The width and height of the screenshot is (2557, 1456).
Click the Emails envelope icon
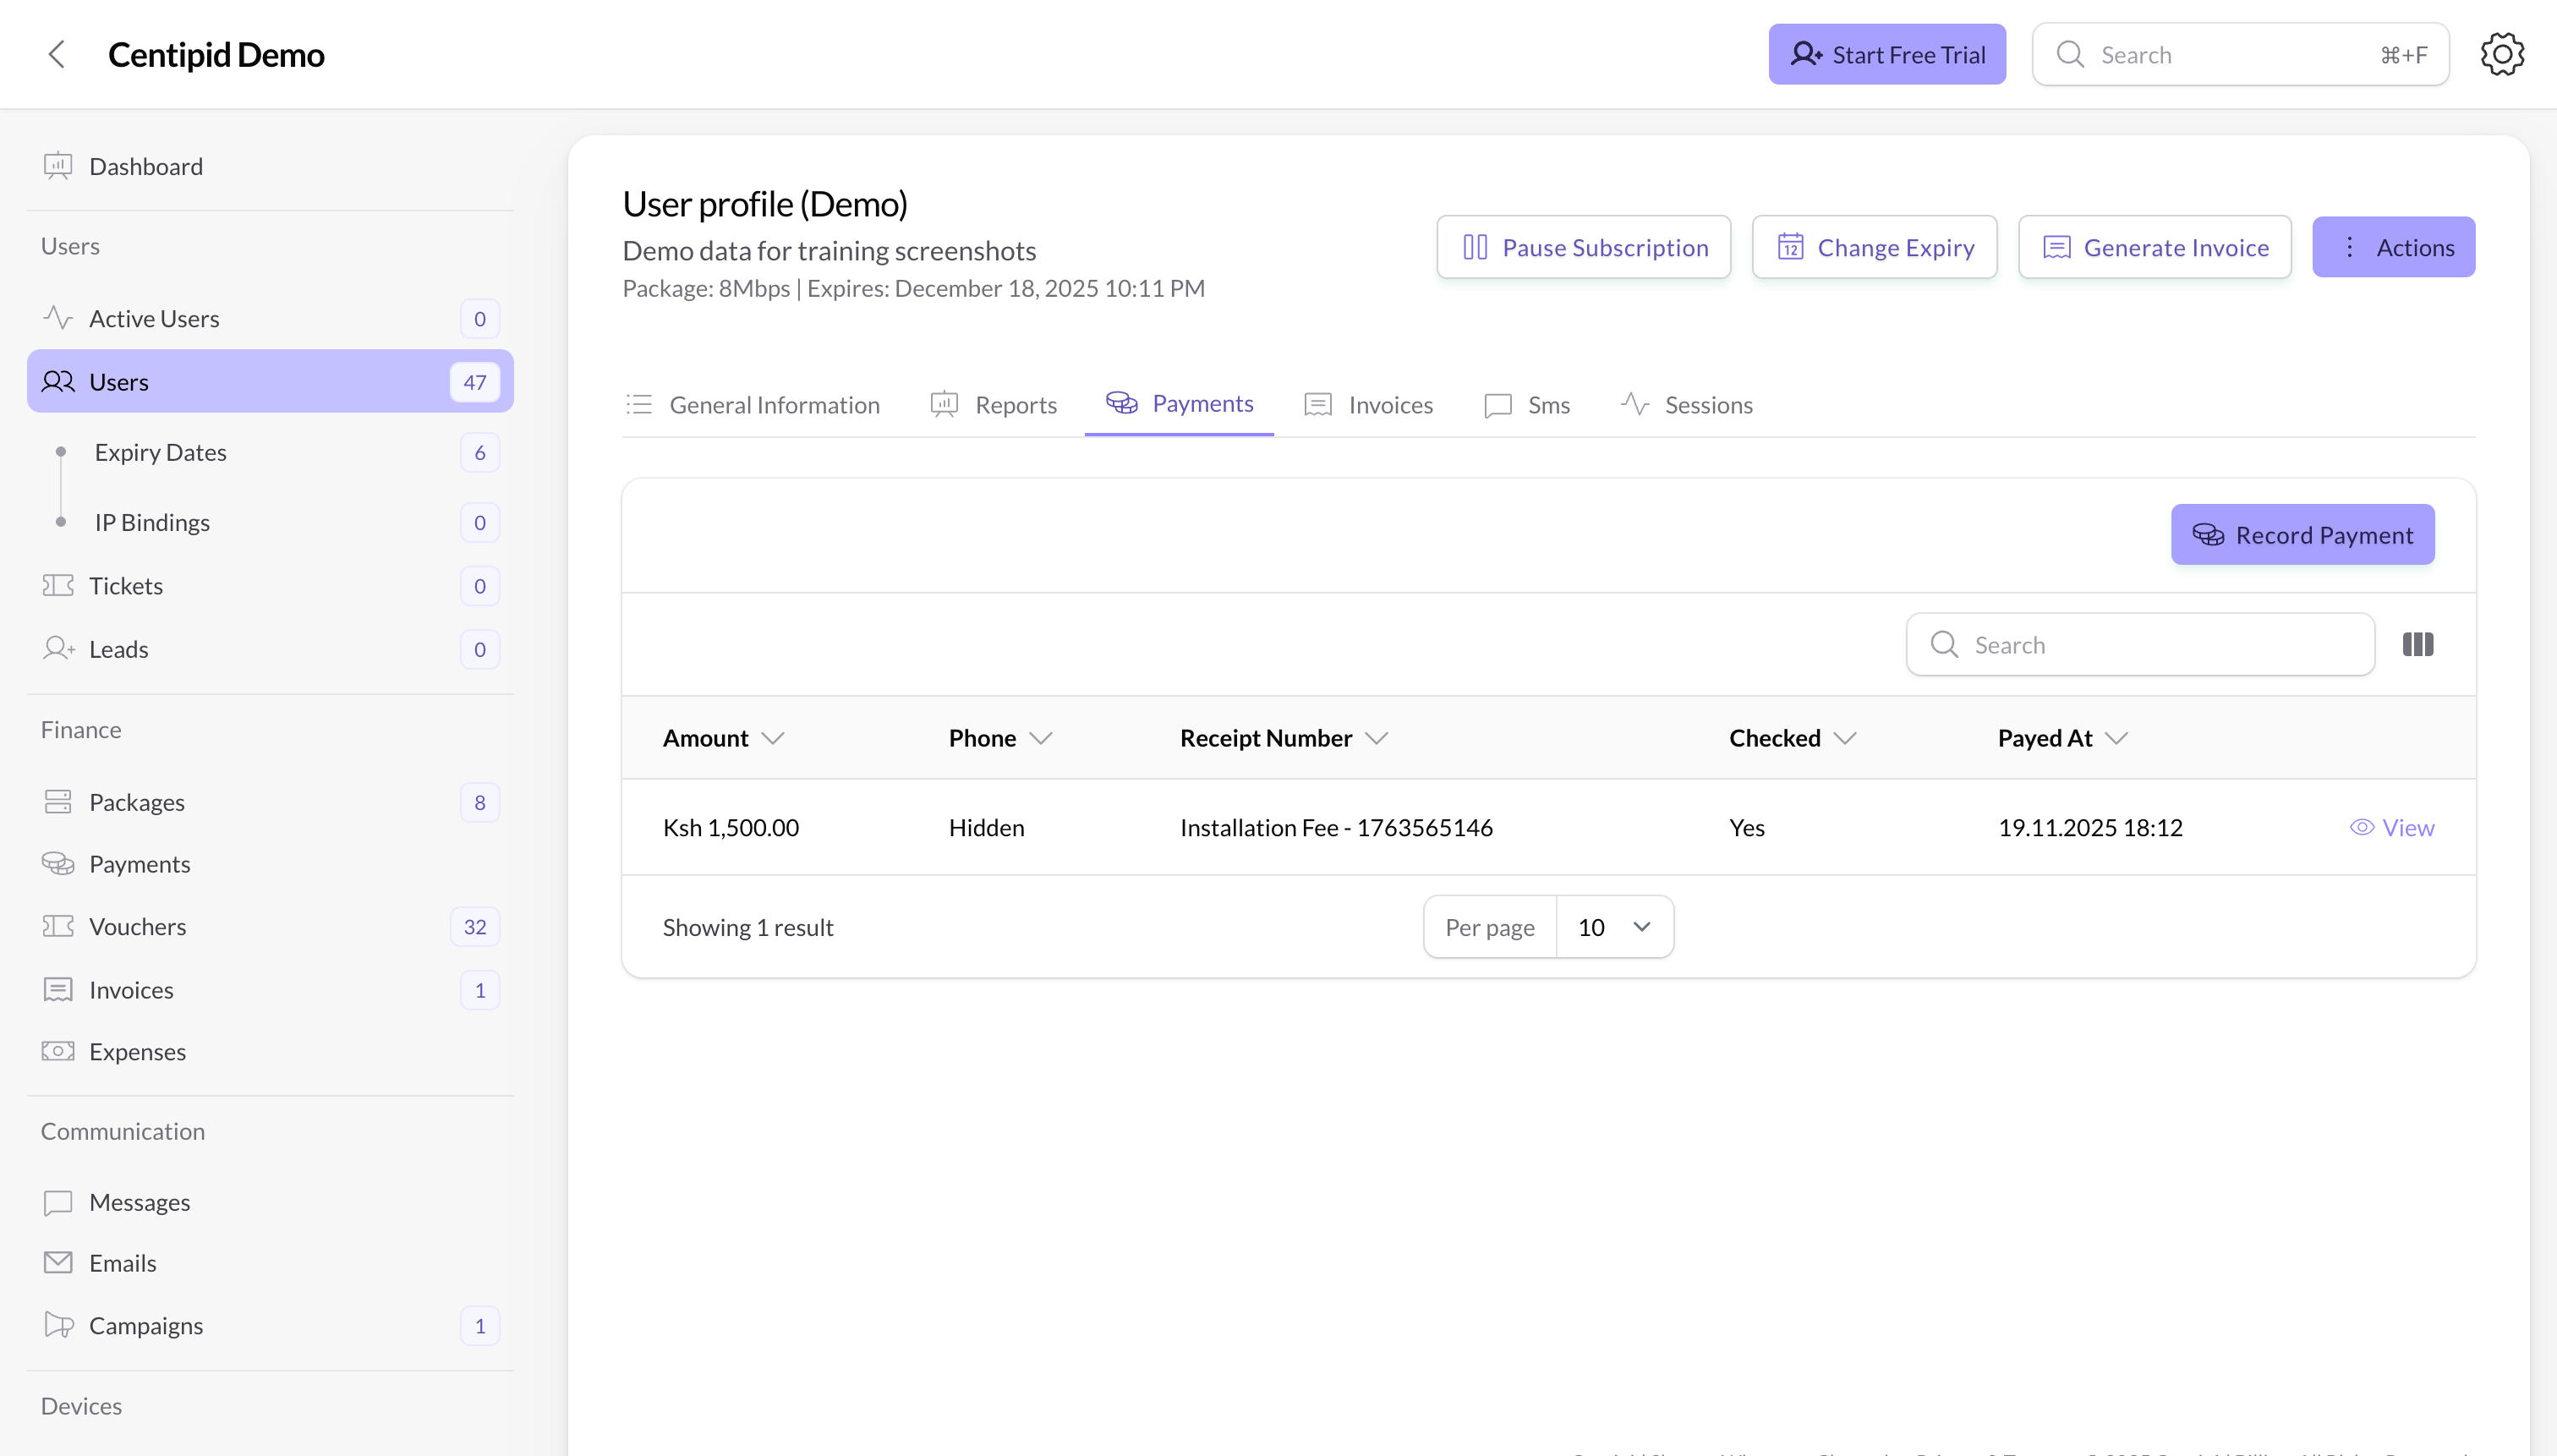point(58,1262)
